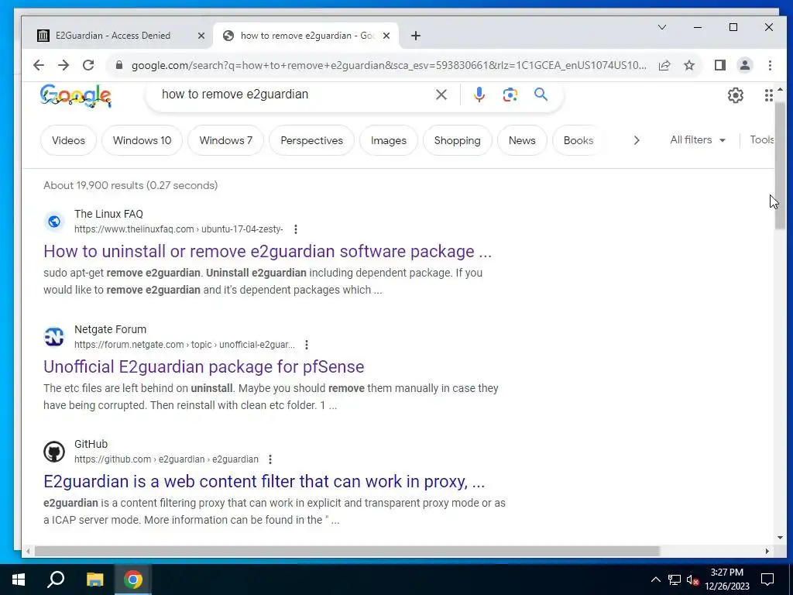Go back using the browser back arrow
793x595 pixels.
coord(39,65)
